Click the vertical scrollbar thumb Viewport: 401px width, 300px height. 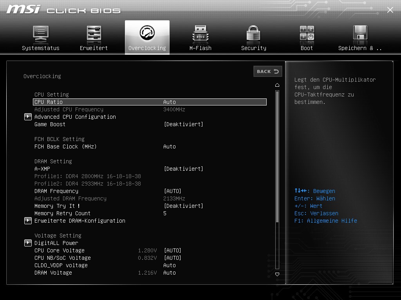click(x=277, y=156)
